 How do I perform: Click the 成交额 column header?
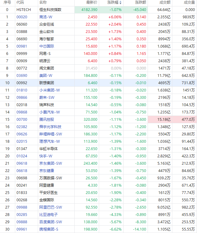[x=165, y=2]
